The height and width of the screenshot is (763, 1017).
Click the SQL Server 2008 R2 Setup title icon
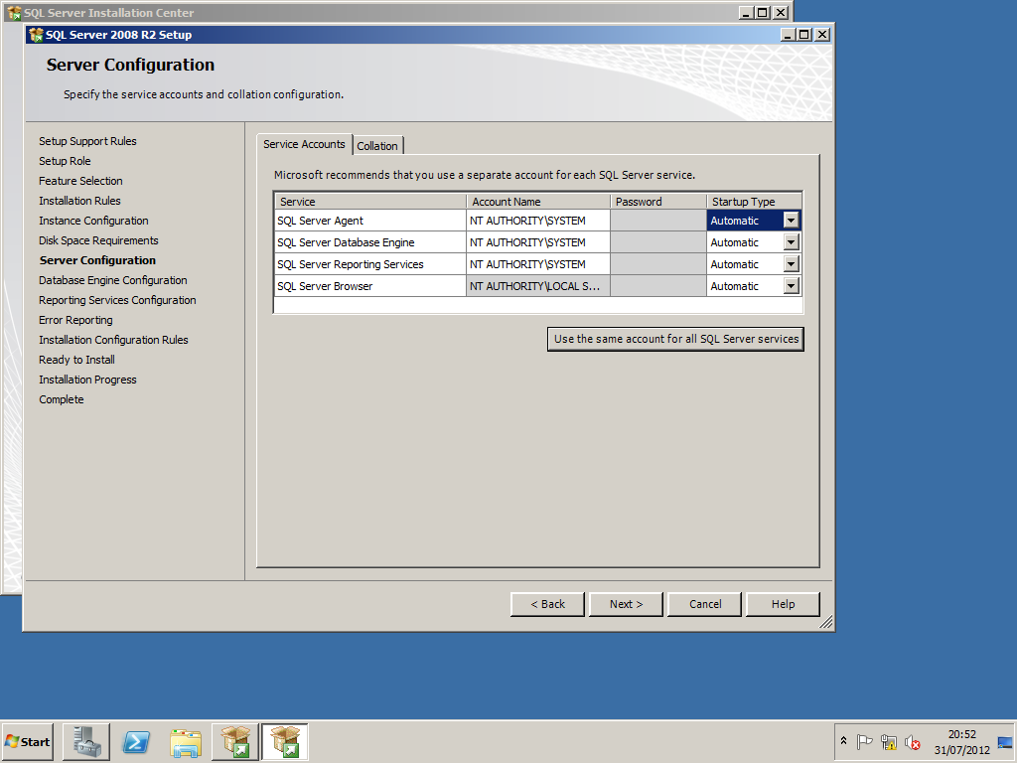pos(37,35)
